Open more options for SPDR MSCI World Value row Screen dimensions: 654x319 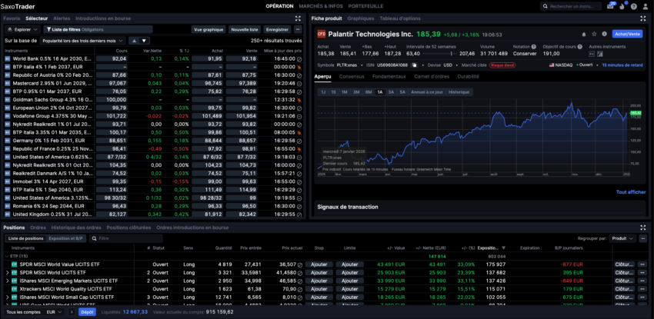click(642, 264)
